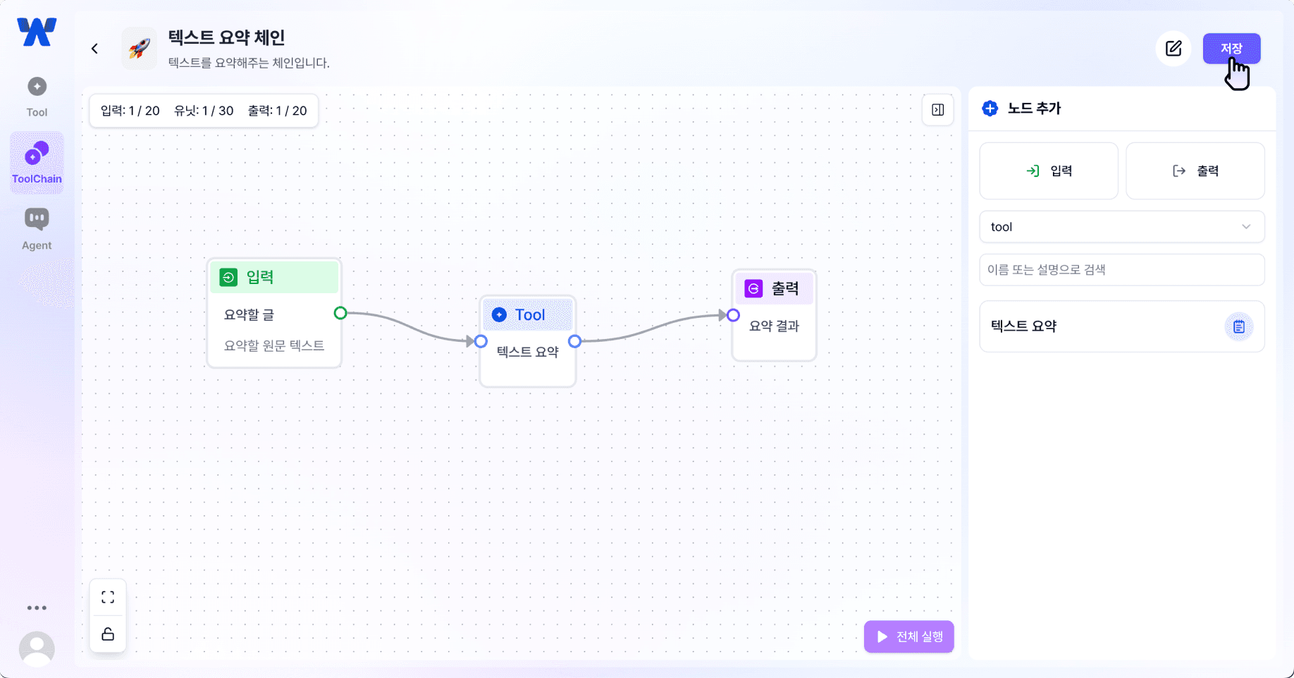This screenshot has height=678, width=1294.
Task: Toggle the canvas lock icon
Action: click(x=108, y=634)
